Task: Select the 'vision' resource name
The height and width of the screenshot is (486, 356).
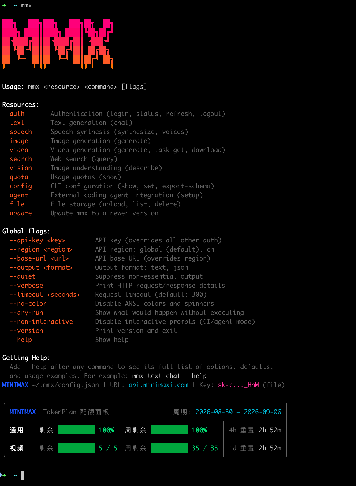Action: (x=21, y=168)
